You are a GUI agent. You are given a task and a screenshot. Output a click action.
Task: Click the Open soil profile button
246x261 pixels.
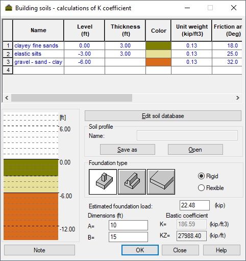click(195, 150)
